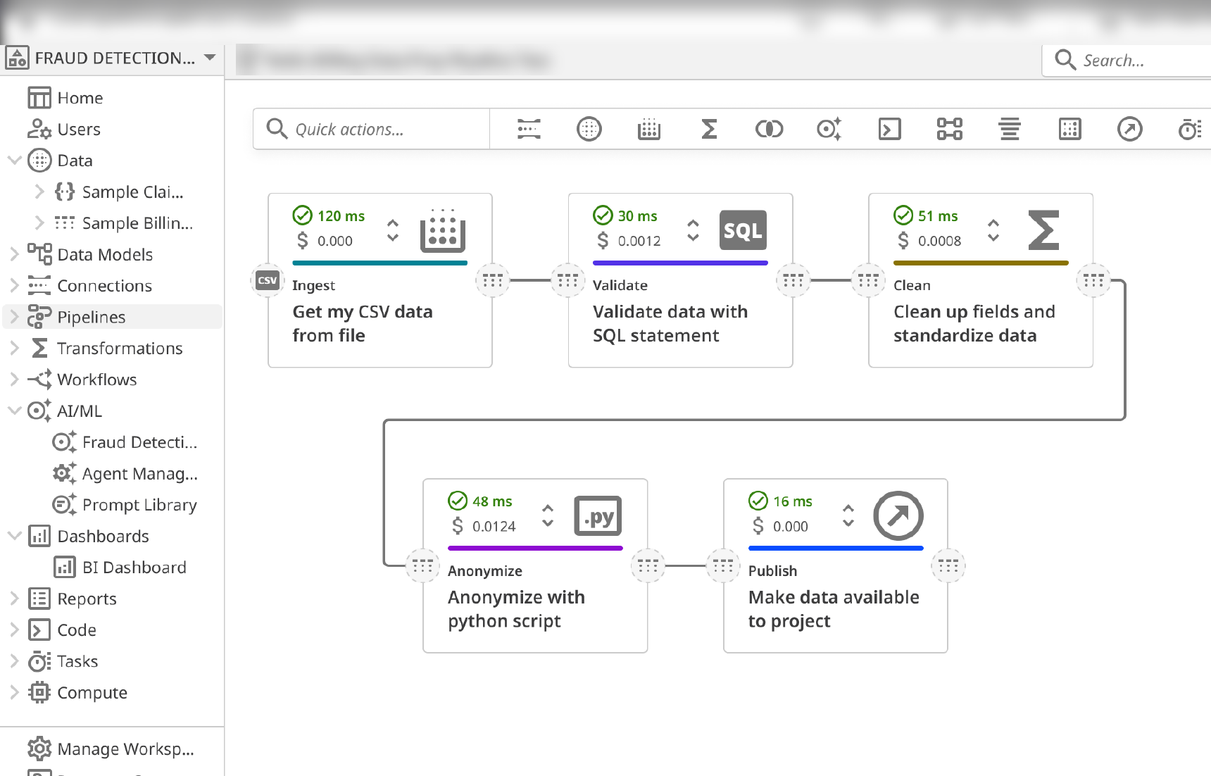Image resolution: width=1211 pixels, height=776 pixels.
Task: Click the $ 0.0124 cost on Anonymize
Action: (x=484, y=526)
